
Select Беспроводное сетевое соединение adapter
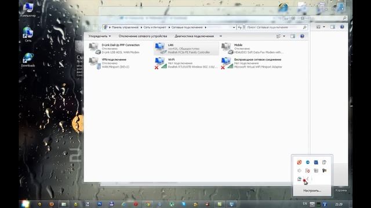(252, 63)
